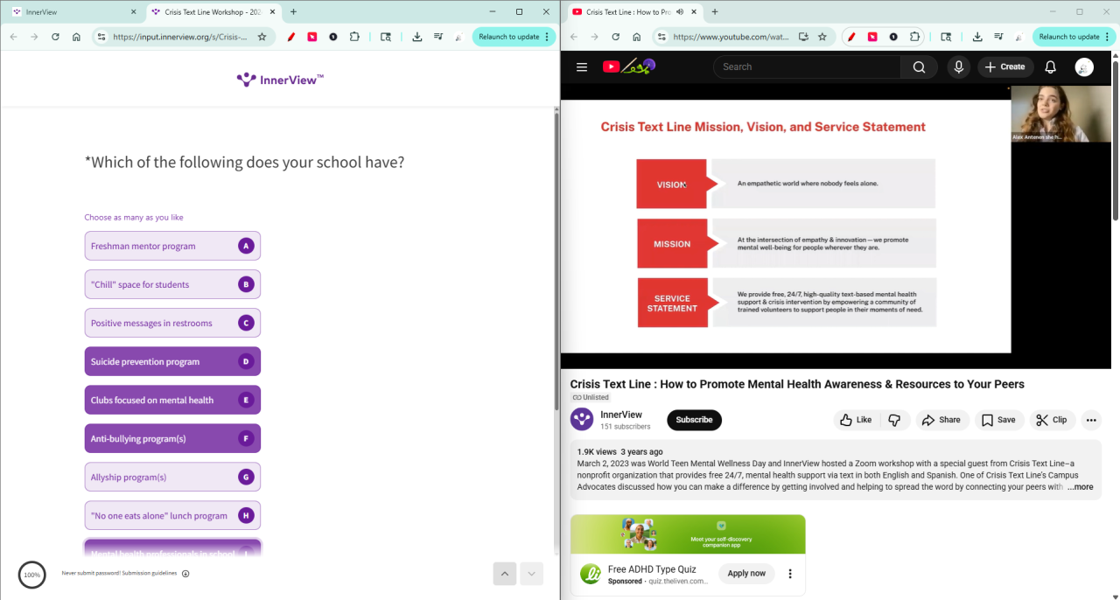The height and width of the screenshot is (600, 1120).
Task: Click the survey 100% progress circle
Action: [x=32, y=575]
